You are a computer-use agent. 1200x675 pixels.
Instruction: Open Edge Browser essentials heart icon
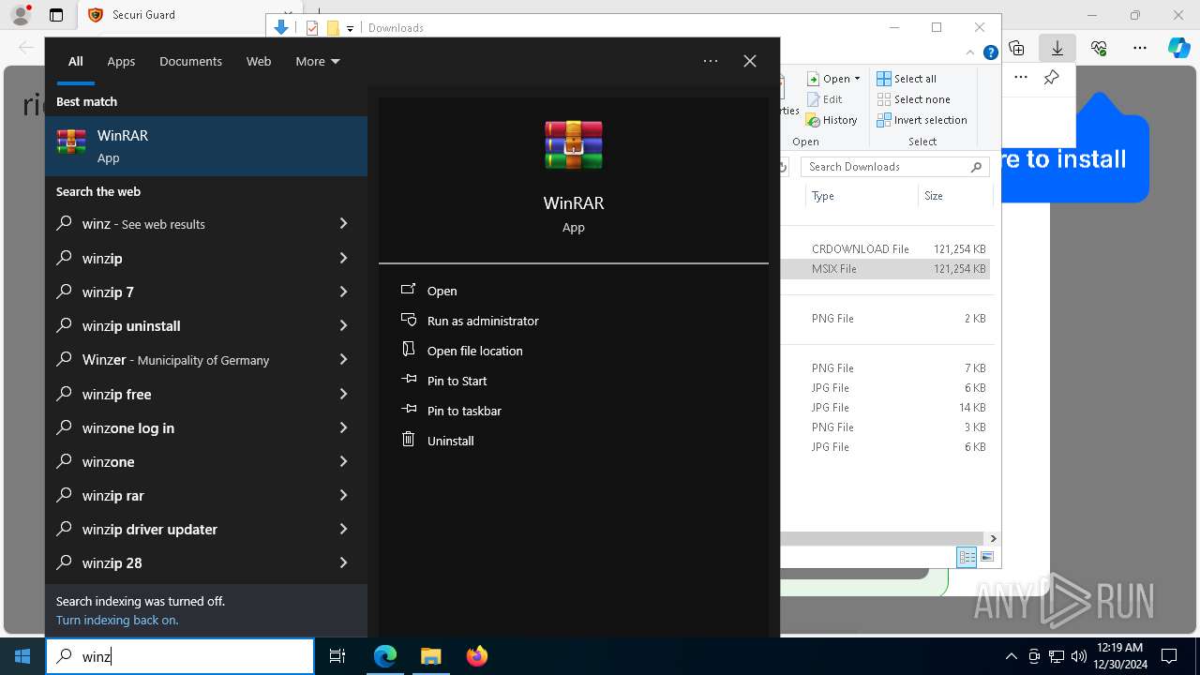pos(1099,48)
